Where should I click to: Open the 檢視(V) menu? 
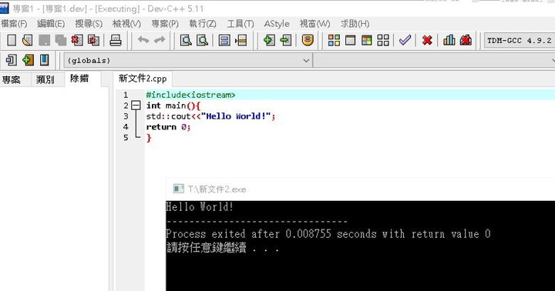(x=126, y=24)
